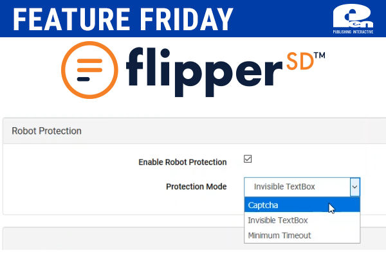Click the orange flipper circle logo icon

(x=89, y=70)
